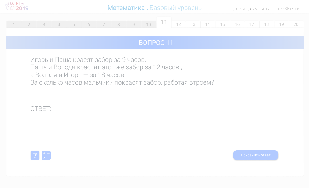Open the on-screen calculator tool

[x=46, y=155]
